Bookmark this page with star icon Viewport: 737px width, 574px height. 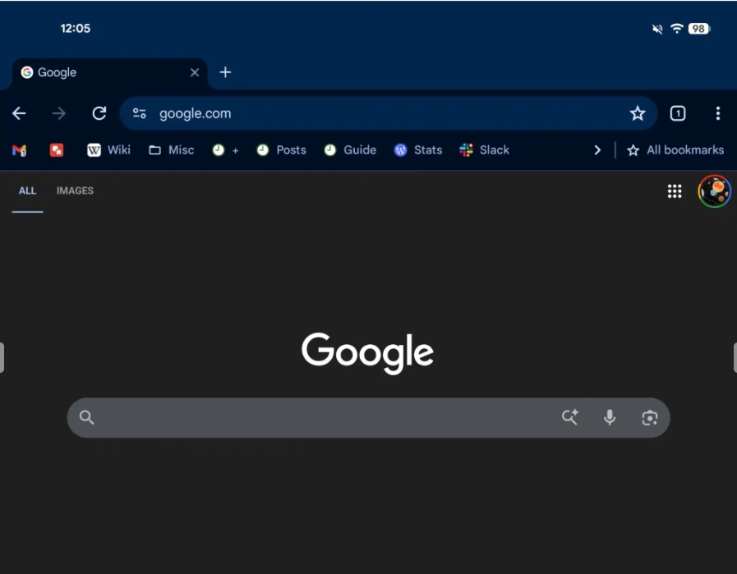tap(638, 113)
